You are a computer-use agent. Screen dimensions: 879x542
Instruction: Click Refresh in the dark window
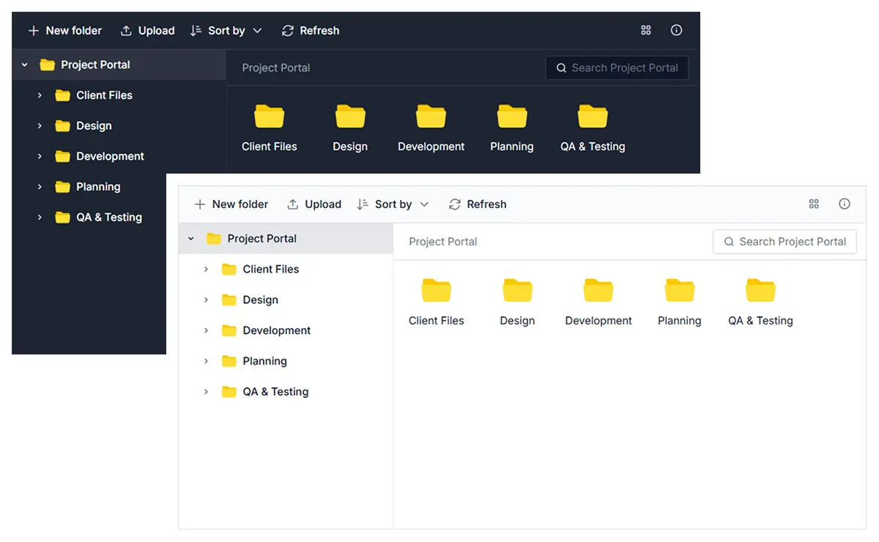click(311, 31)
